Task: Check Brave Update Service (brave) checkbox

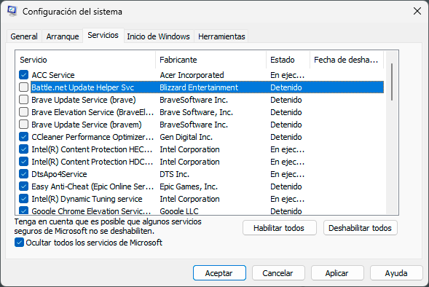Action: [23, 100]
